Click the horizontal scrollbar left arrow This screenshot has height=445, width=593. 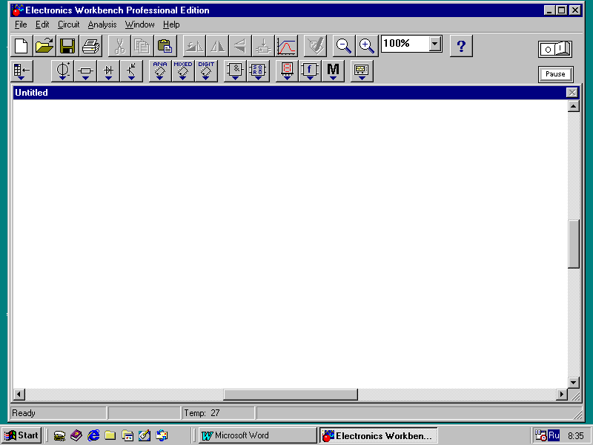pos(19,395)
